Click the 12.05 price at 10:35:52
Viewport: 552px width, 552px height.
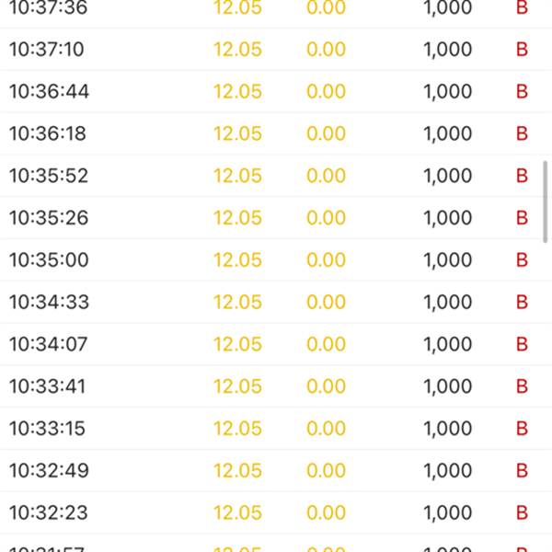237,176
